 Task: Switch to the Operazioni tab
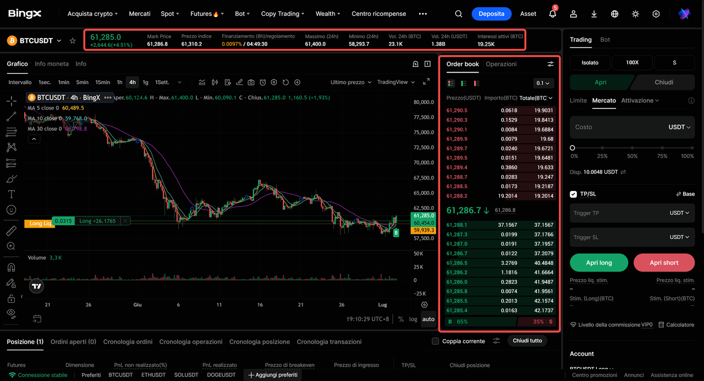pos(501,64)
